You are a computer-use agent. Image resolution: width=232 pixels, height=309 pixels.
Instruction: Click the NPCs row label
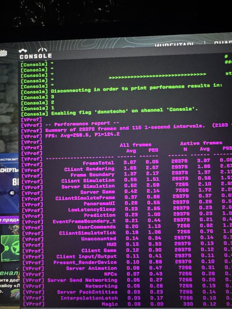coord(111,274)
